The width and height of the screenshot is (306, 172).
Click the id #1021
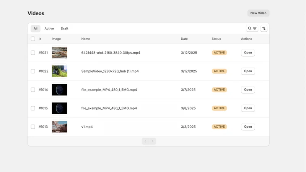pos(43,53)
